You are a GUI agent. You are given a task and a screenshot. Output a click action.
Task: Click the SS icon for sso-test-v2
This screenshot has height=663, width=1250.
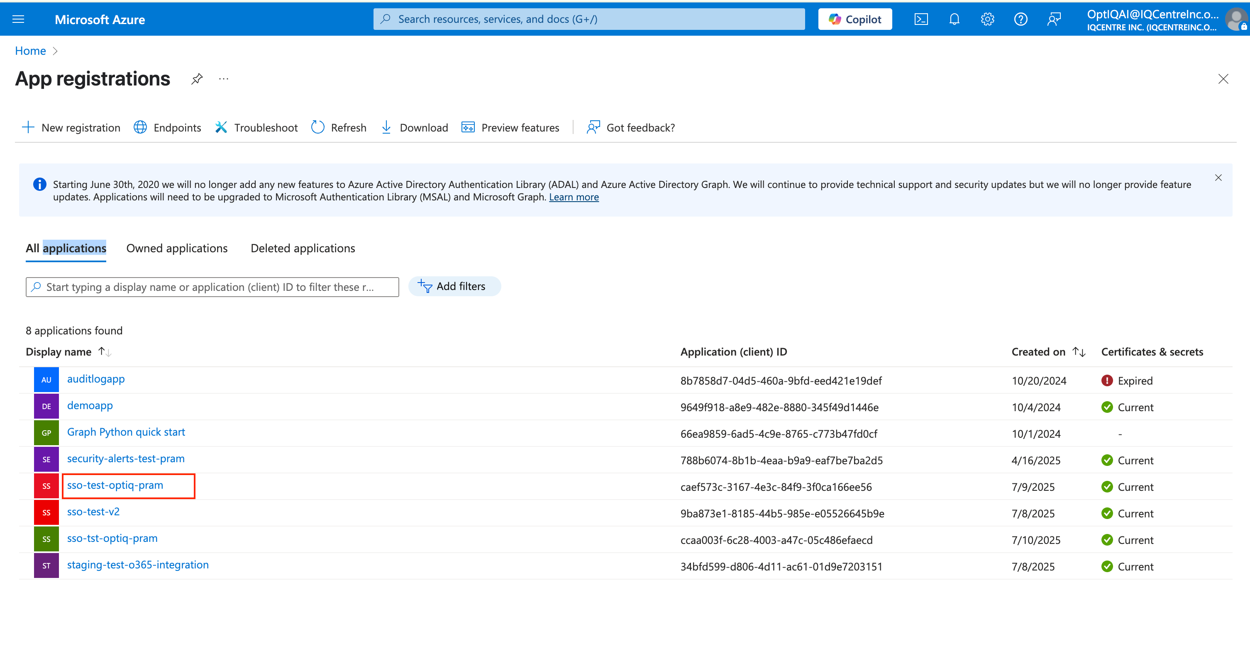(46, 513)
